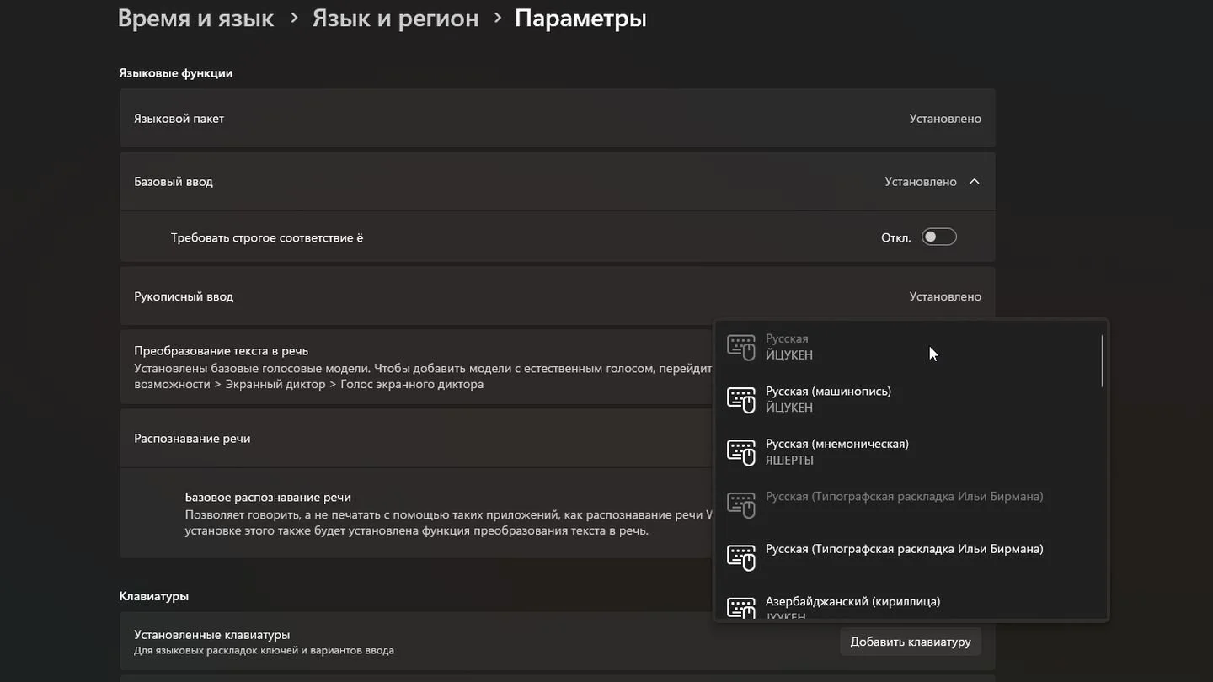Choose enabled Русская (Типографская раскладка Ильи Бирмана)
This screenshot has width=1213, height=682.
910,557
